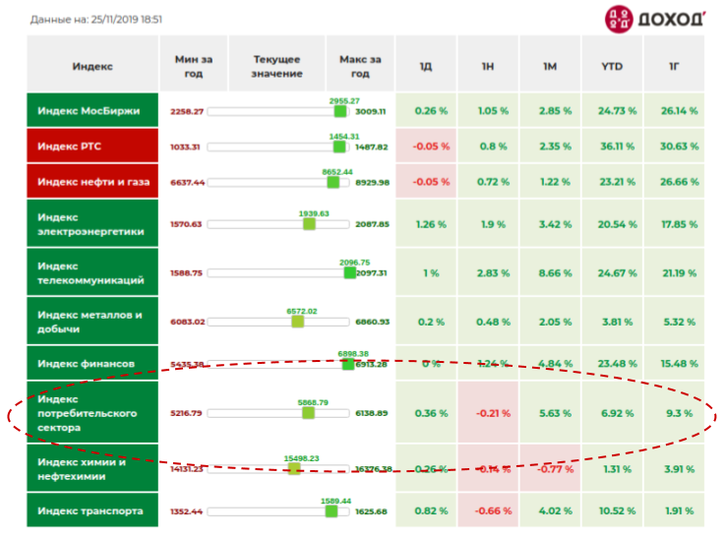The width and height of the screenshot is (724, 537).
Task: Select the Индекс нефти и газа cell
Action: 92,182
